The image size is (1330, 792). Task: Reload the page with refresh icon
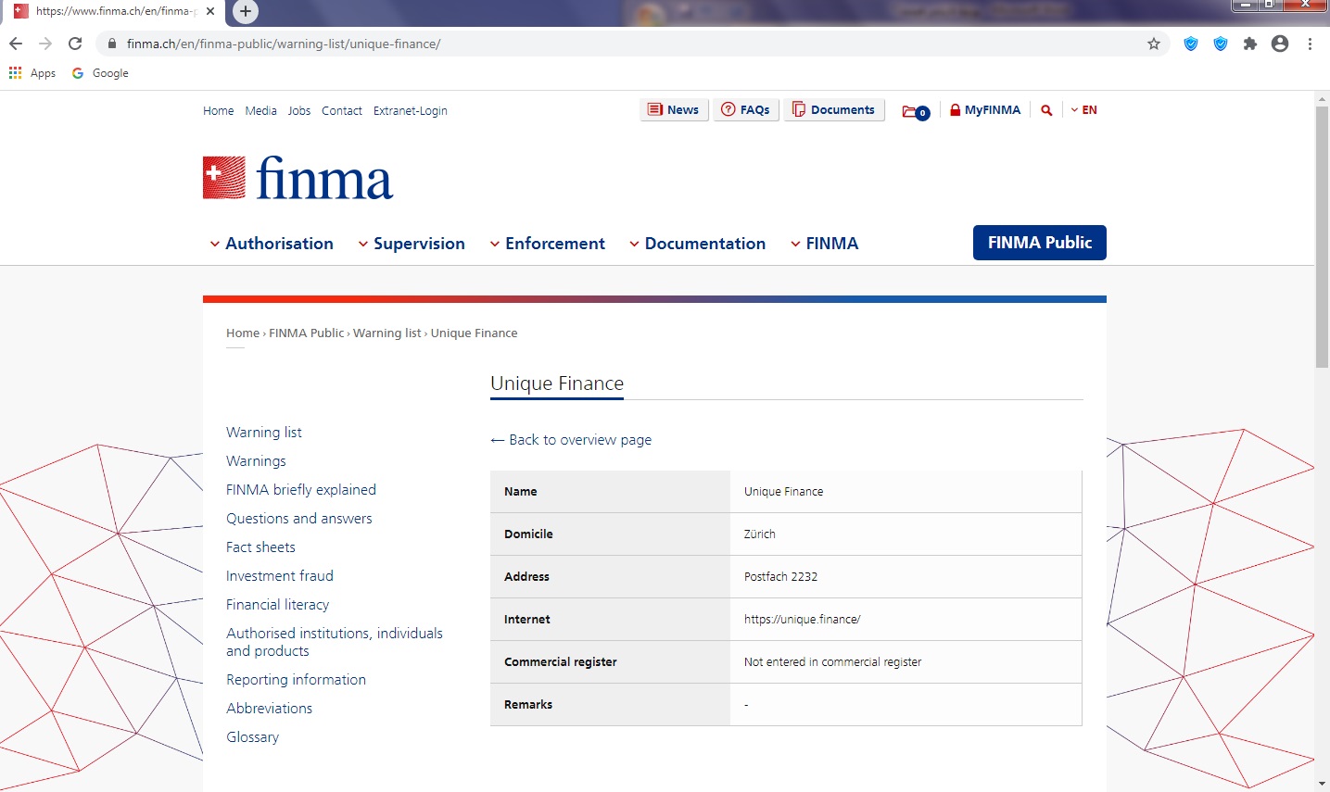coord(75,44)
